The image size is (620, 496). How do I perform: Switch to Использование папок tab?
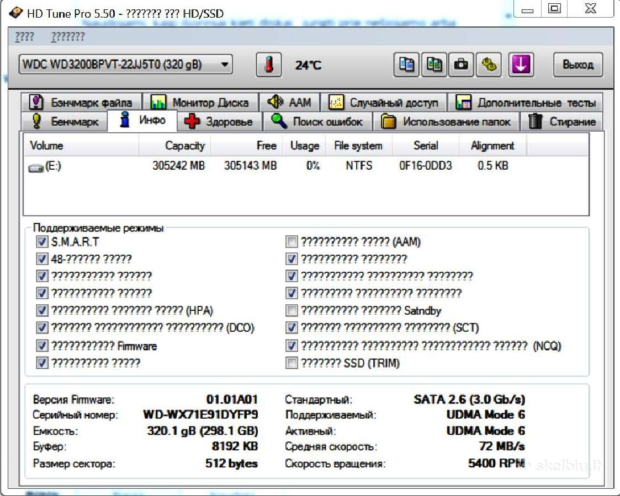[446, 121]
